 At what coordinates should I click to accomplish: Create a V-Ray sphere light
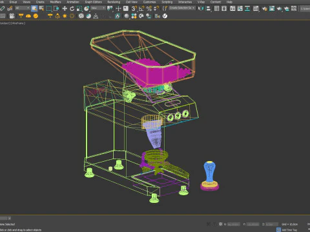[x=36, y=16]
